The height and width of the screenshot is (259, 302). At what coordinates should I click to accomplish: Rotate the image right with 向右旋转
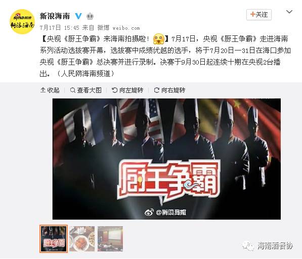click(x=169, y=90)
